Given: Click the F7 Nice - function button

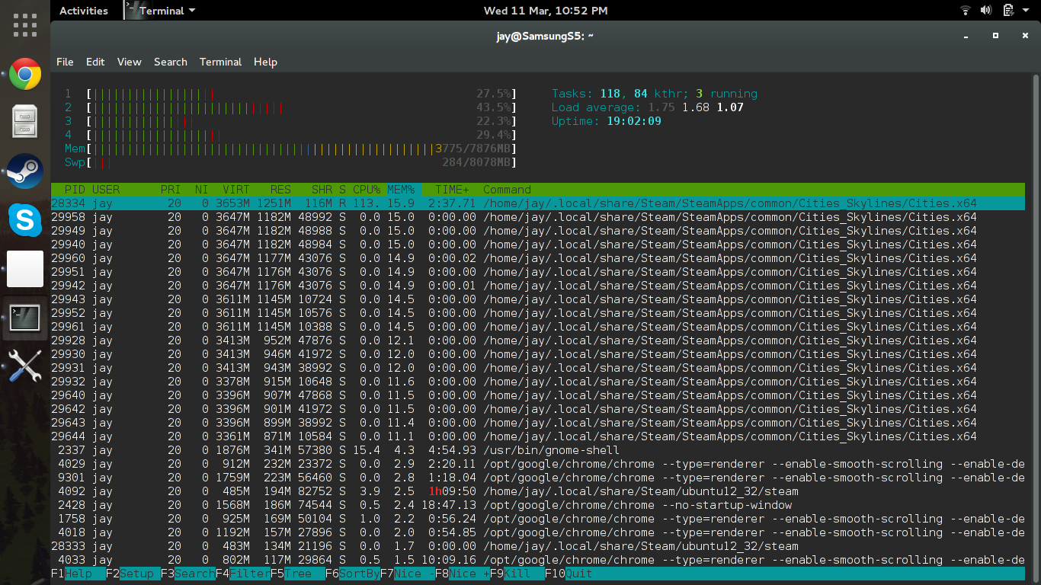Looking at the screenshot, I should click(408, 574).
